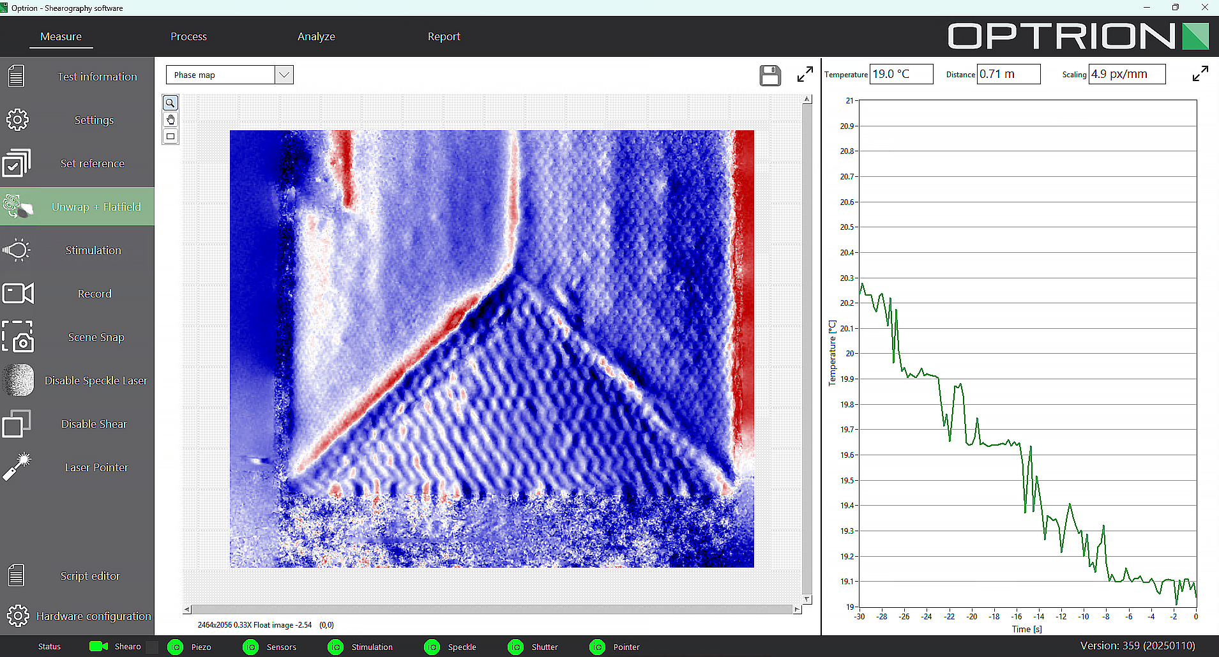Viewport: 1219px width, 657px height.
Task: Save the phase map image
Action: tap(770, 75)
